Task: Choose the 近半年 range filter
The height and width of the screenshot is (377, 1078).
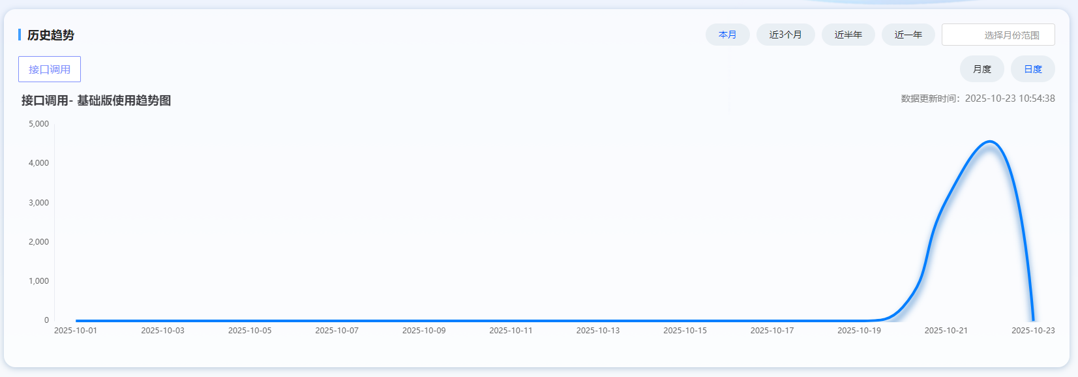Action: pyautogui.click(x=848, y=35)
